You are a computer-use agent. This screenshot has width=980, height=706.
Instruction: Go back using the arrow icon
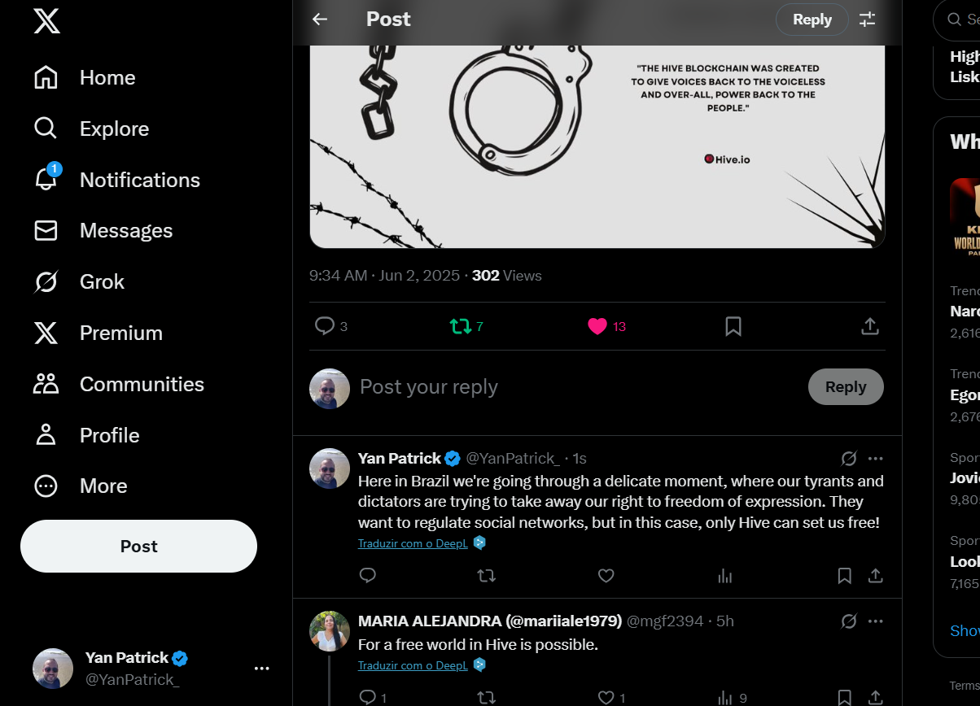point(320,20)
